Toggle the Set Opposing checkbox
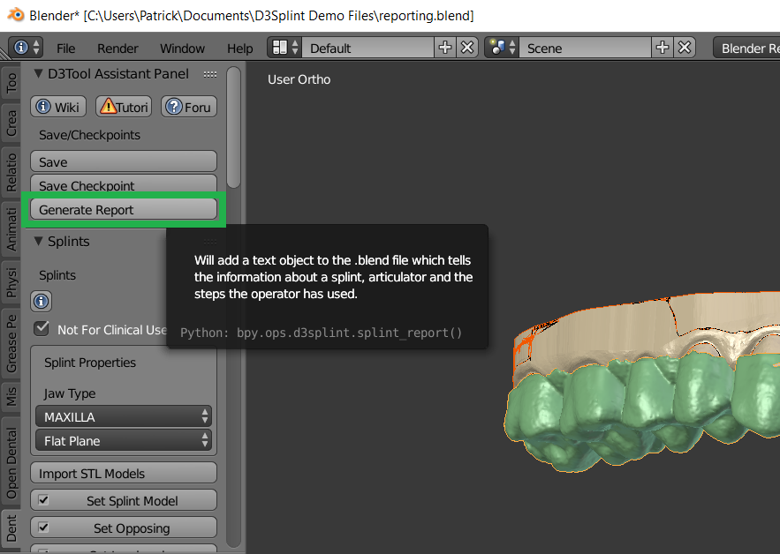 44,528
